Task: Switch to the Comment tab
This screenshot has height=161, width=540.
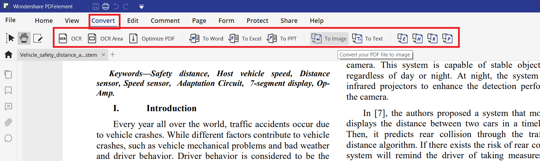Action: [x=165, y=21]
